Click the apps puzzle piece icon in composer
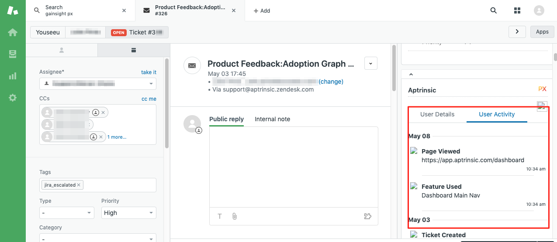Screen dimensions: 557x242 [x=367, y=216]
